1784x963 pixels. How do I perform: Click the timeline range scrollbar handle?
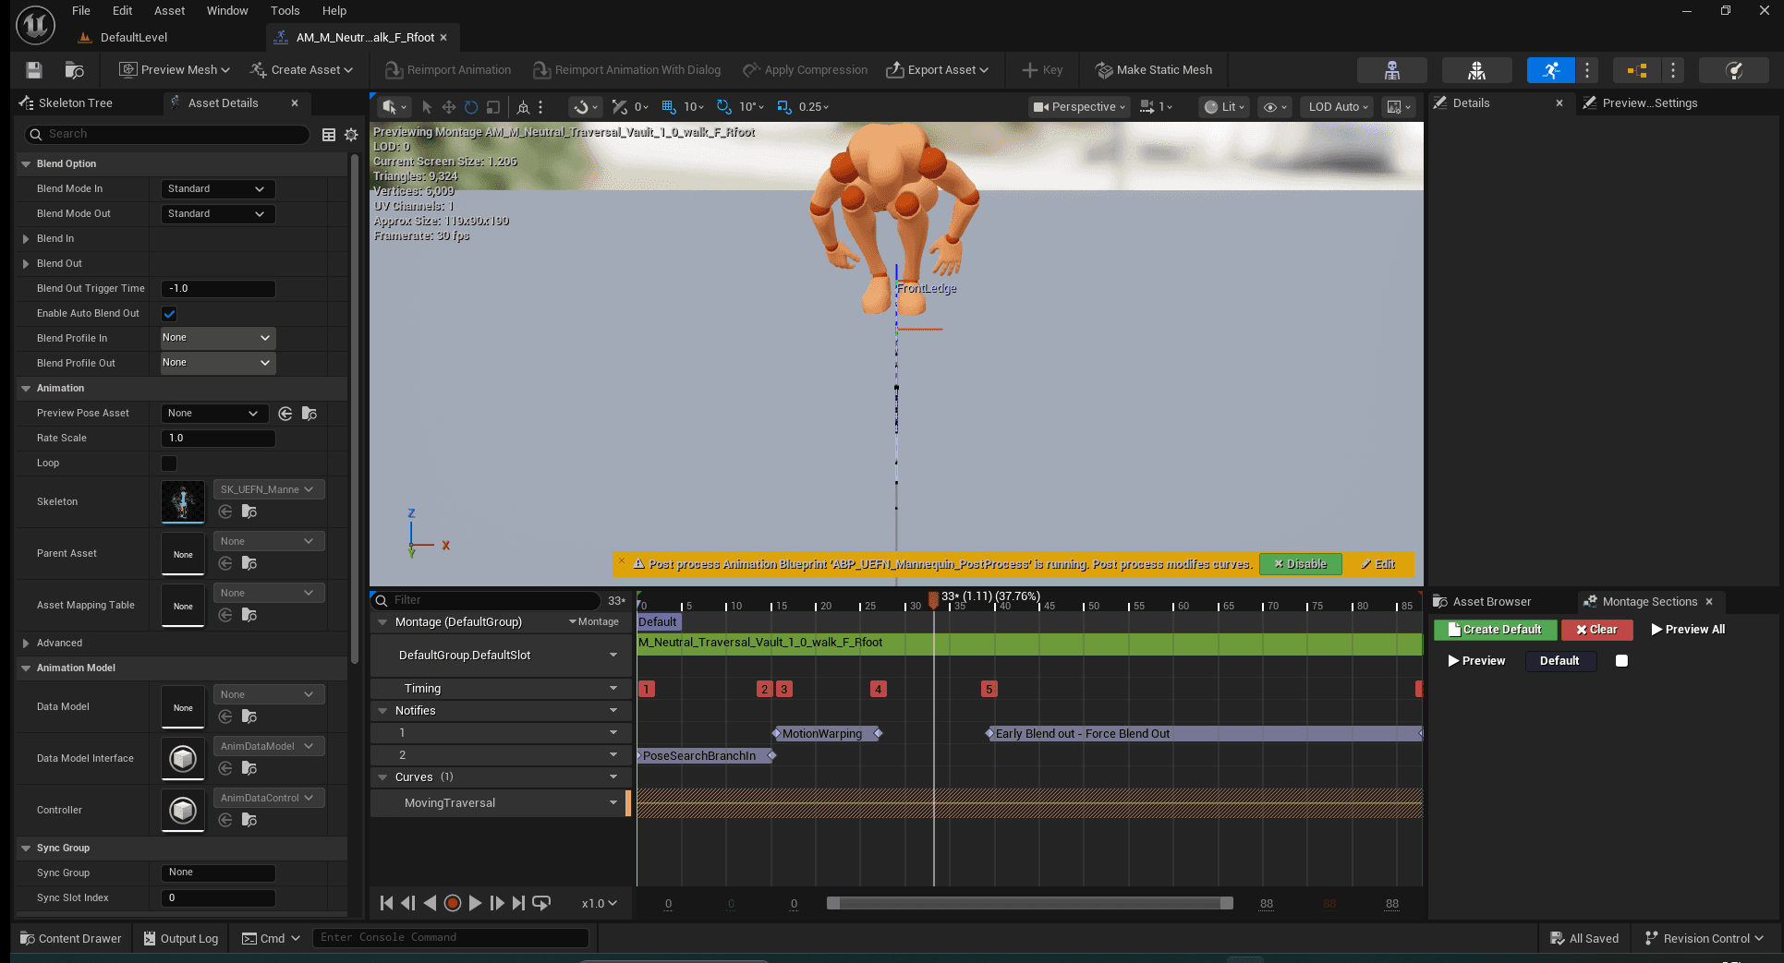tap(1029, 903)
